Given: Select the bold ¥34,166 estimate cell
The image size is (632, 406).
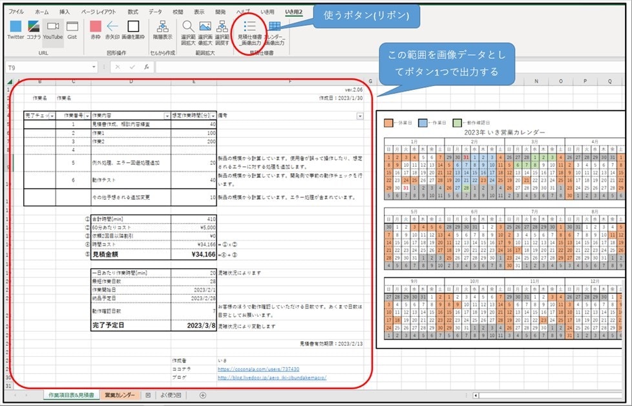Looking at the screenshot, I should [x=193, y=255].
